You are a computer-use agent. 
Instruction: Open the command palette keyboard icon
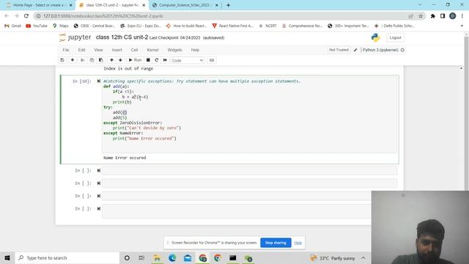(x=212, y=60)
